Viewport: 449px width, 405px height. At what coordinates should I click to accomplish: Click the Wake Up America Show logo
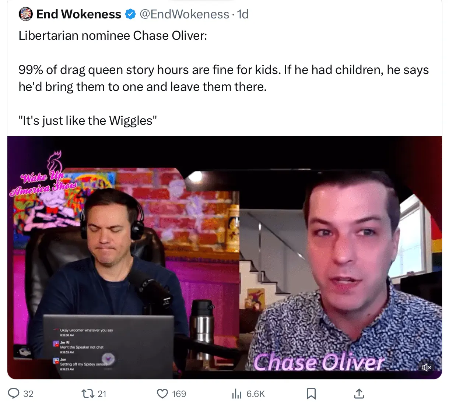(x=43, y=177)
